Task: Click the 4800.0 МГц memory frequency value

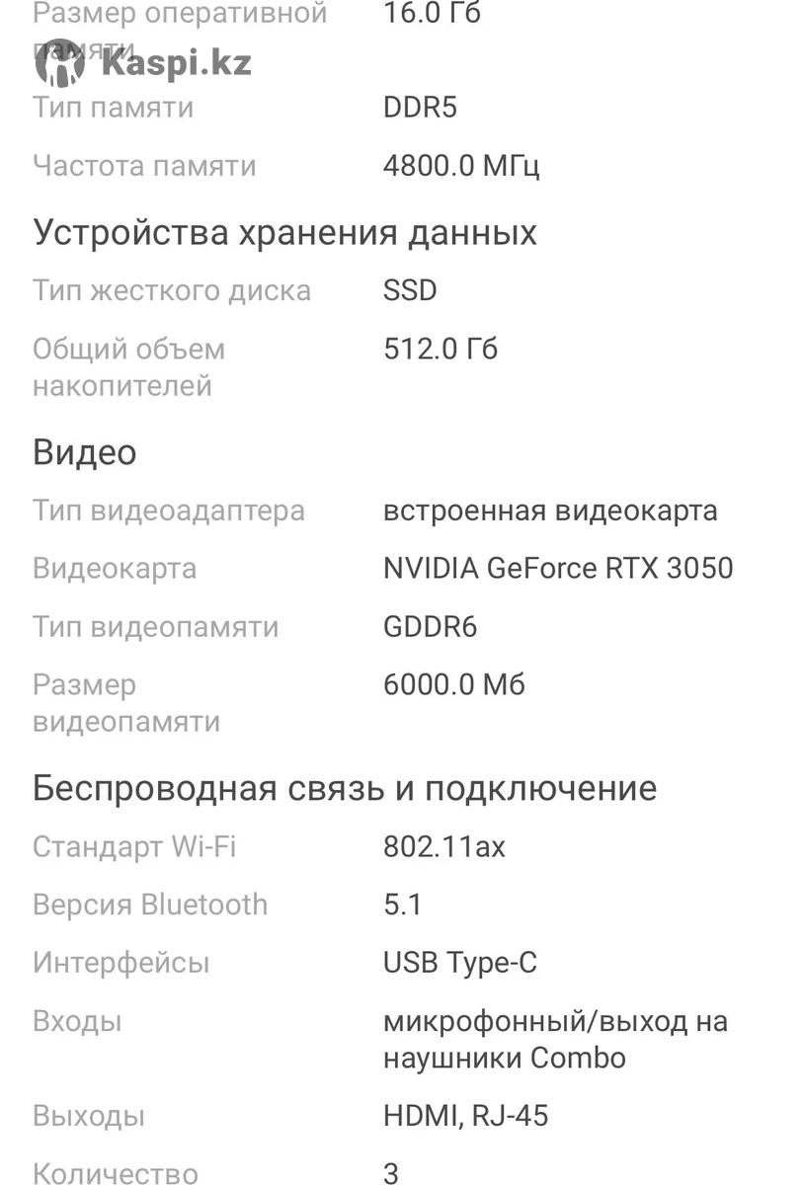Action: (461, 165)
